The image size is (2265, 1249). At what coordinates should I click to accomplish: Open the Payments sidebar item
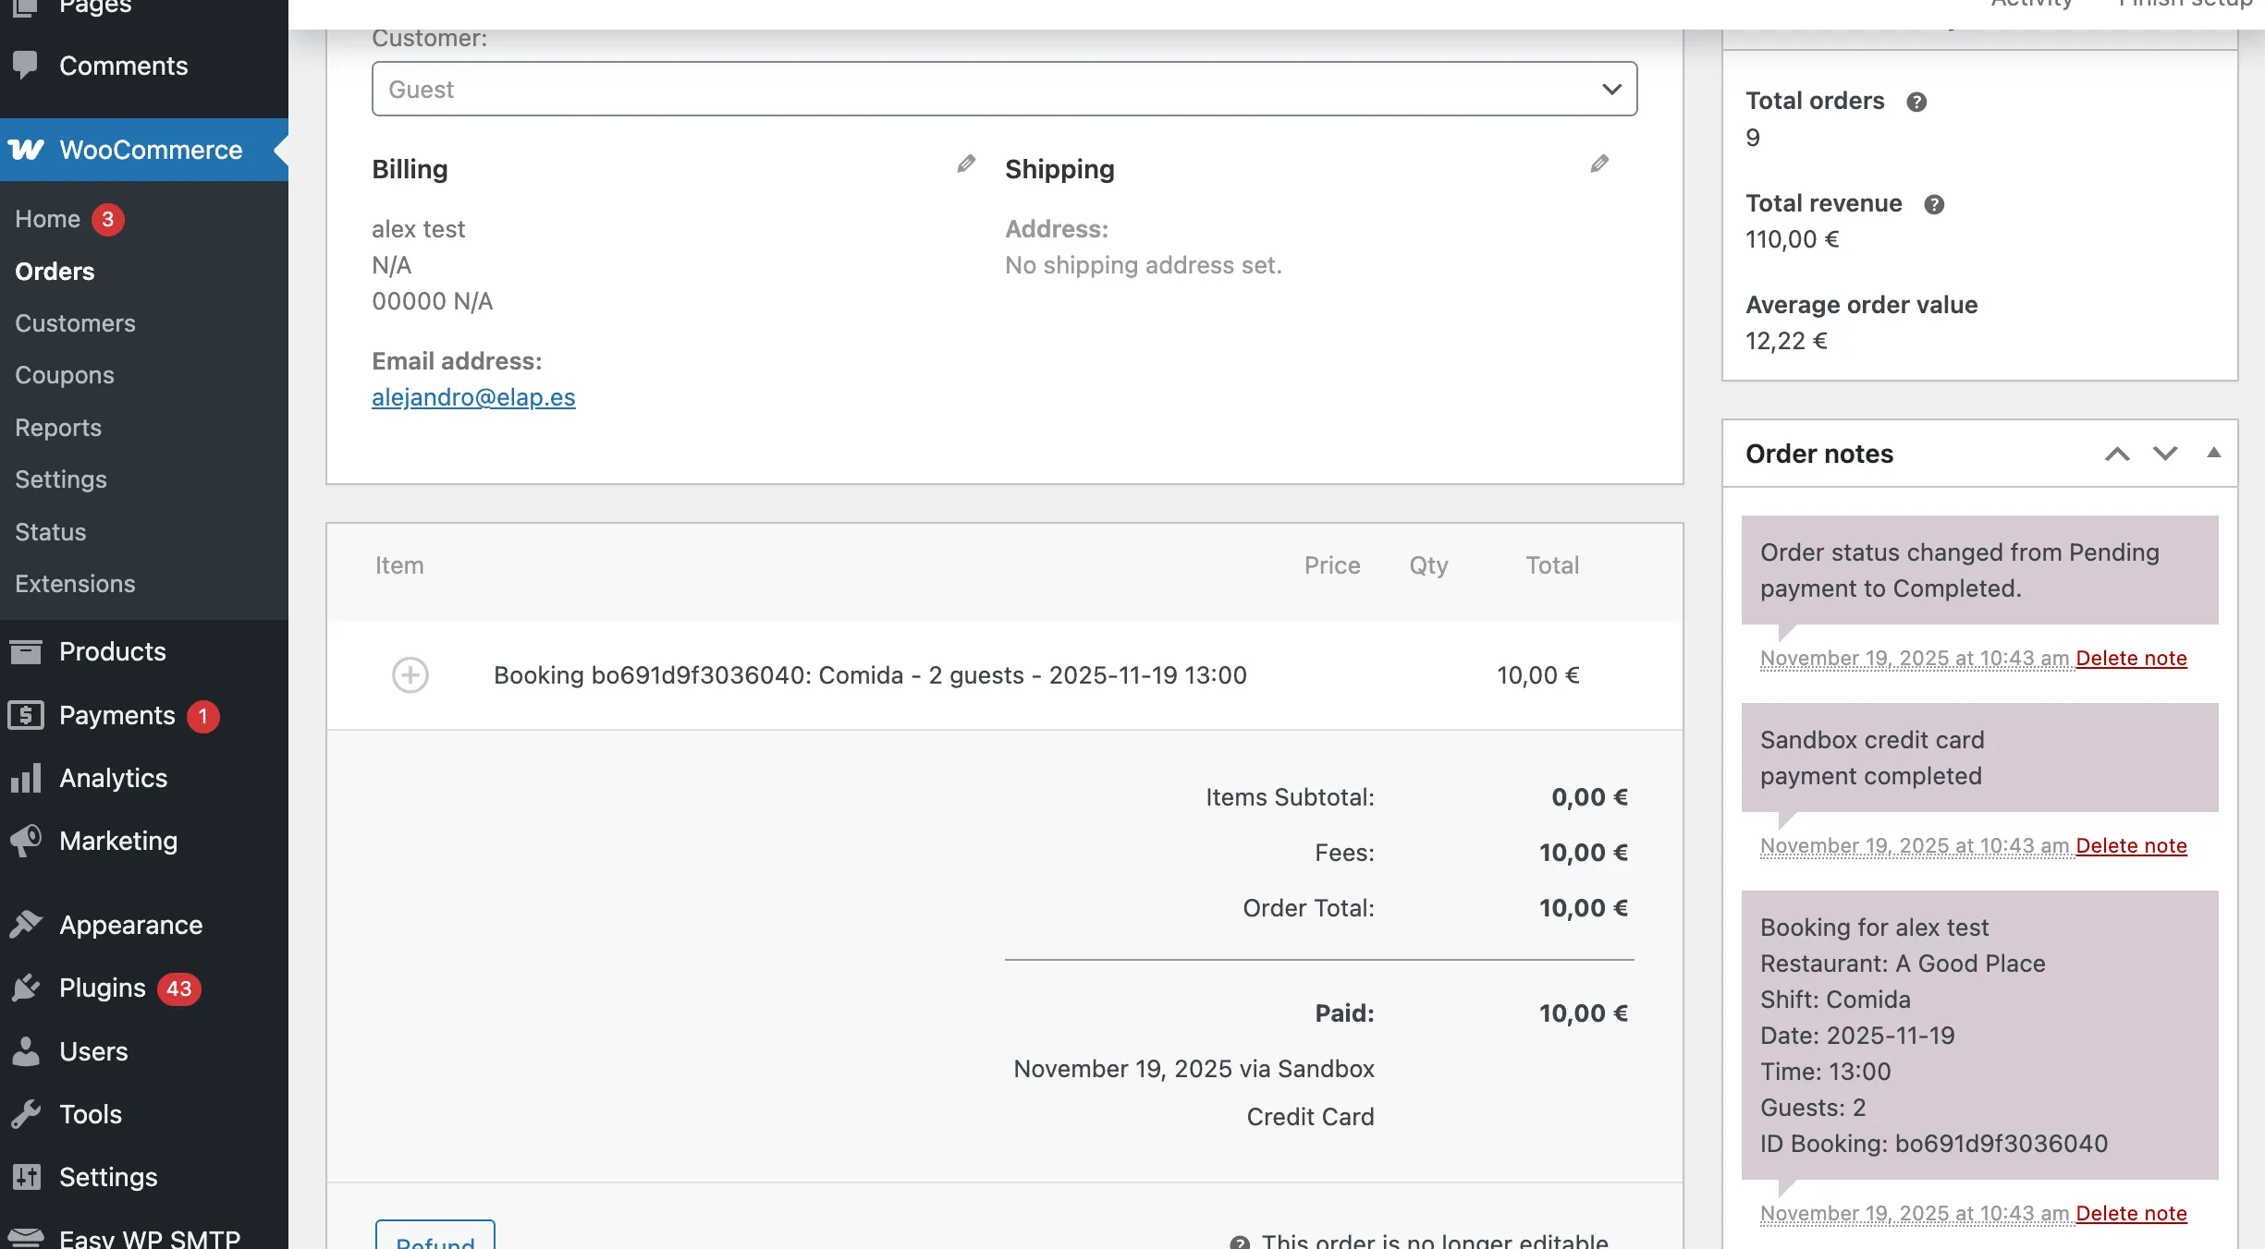click(x=116, y=716)
